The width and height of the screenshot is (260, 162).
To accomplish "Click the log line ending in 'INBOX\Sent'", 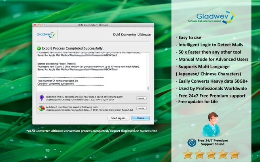I will click(x=77, y=55).
